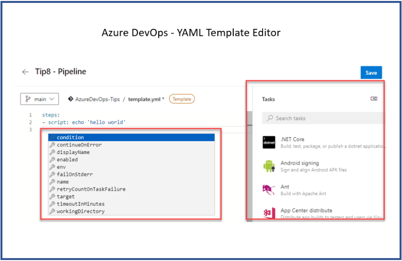The width and height of the screenshot is (402, 261).
Task: Click the wrench icon next to retryCountOnTaskFailure
Action: 52,189
